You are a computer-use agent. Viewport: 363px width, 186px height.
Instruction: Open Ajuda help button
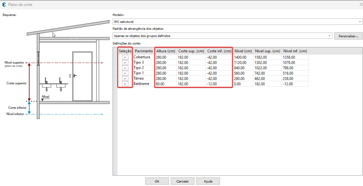[x=208, y=181]
